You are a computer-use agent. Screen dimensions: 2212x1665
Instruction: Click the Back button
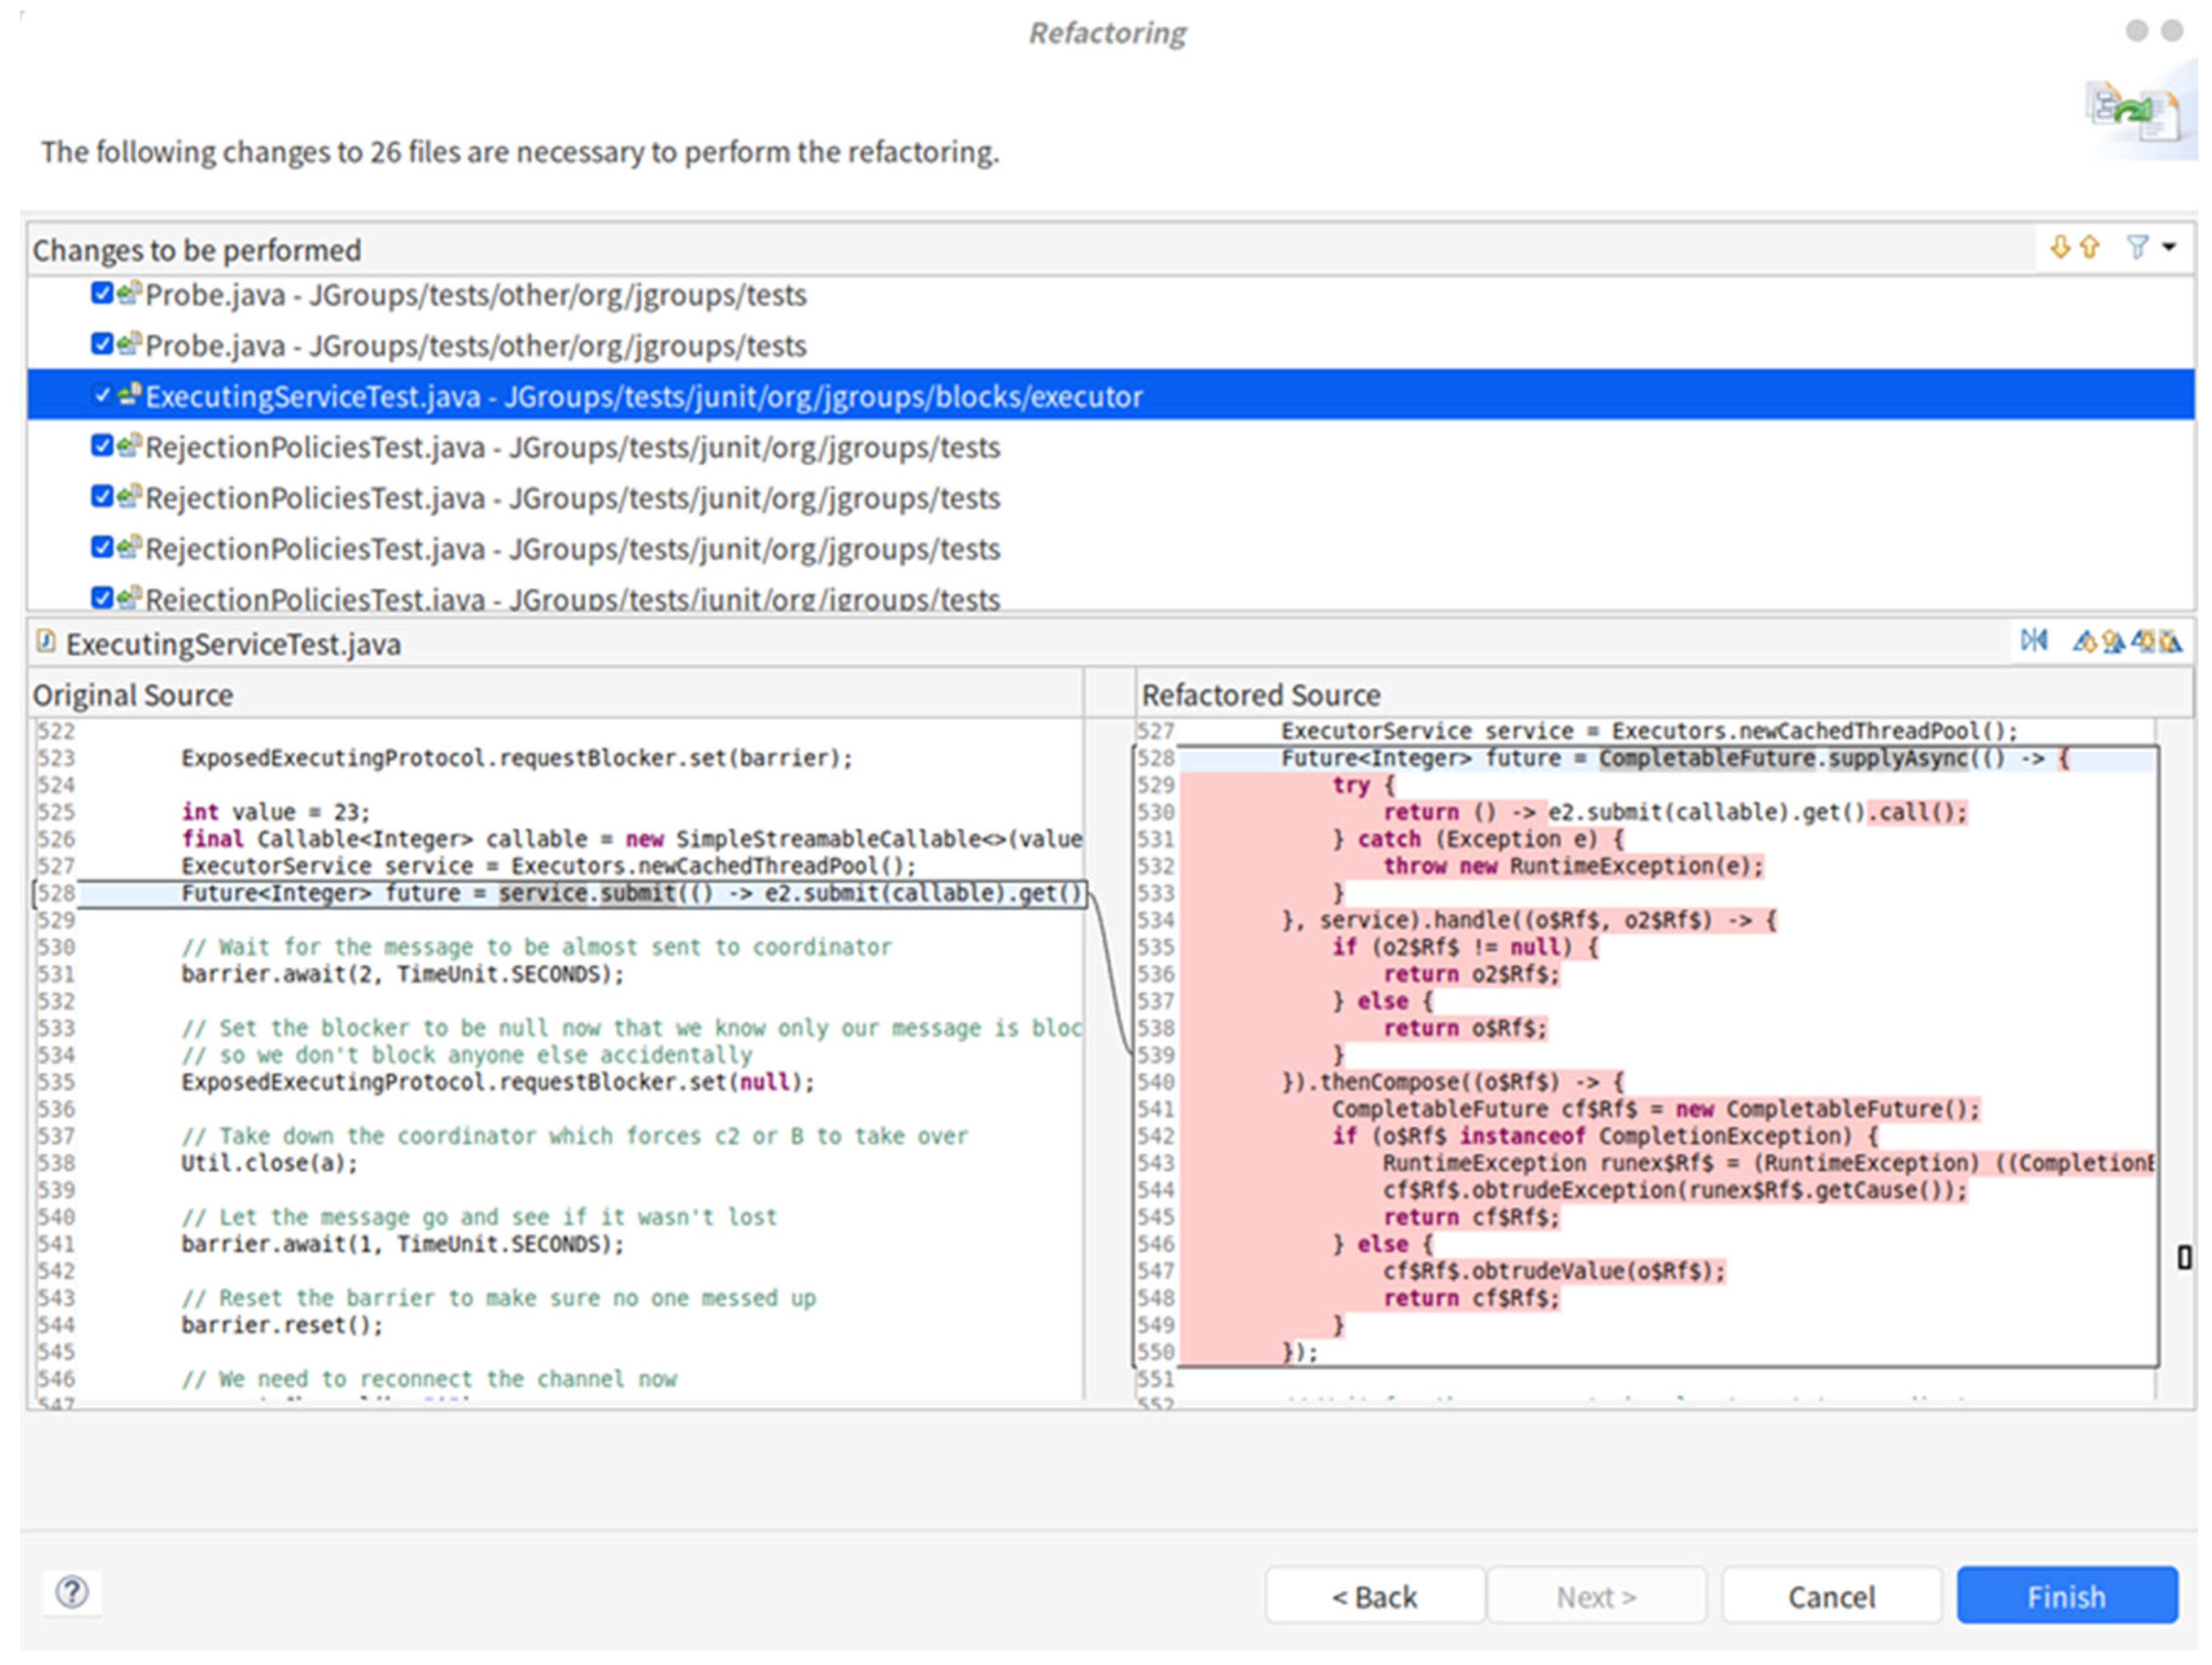tap(1374, 1596)
